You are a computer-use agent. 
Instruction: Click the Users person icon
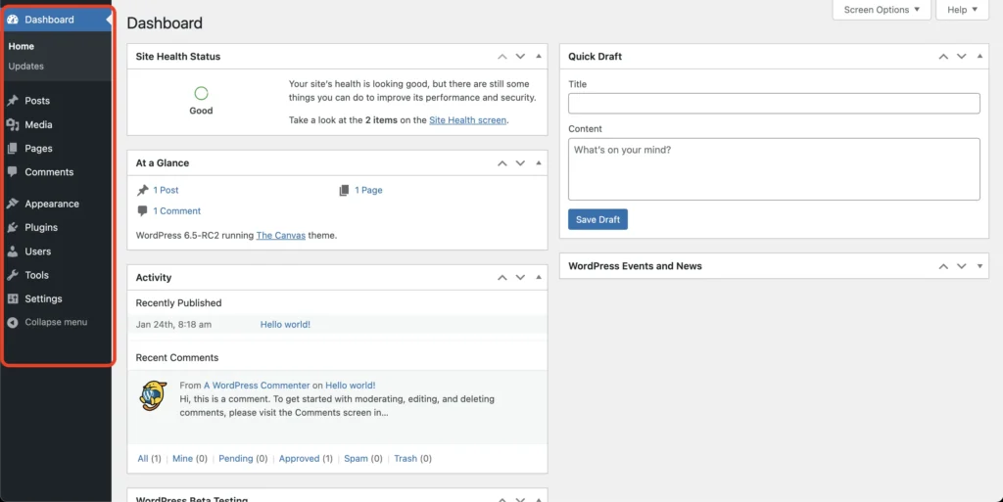pos(13,251)
